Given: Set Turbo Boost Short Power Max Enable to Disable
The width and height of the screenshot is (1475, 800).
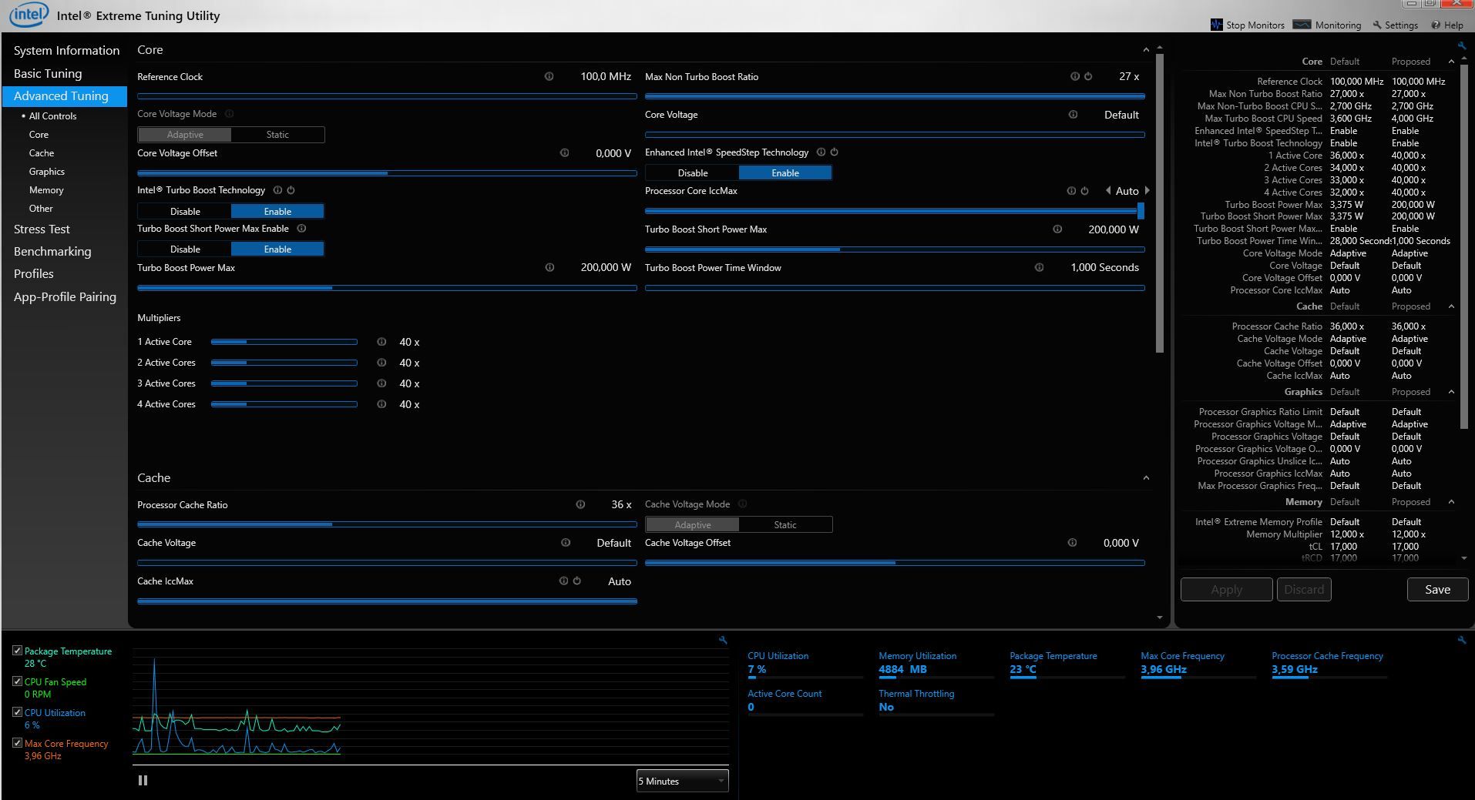Looking at the screenshot, I should coord(185,249).
